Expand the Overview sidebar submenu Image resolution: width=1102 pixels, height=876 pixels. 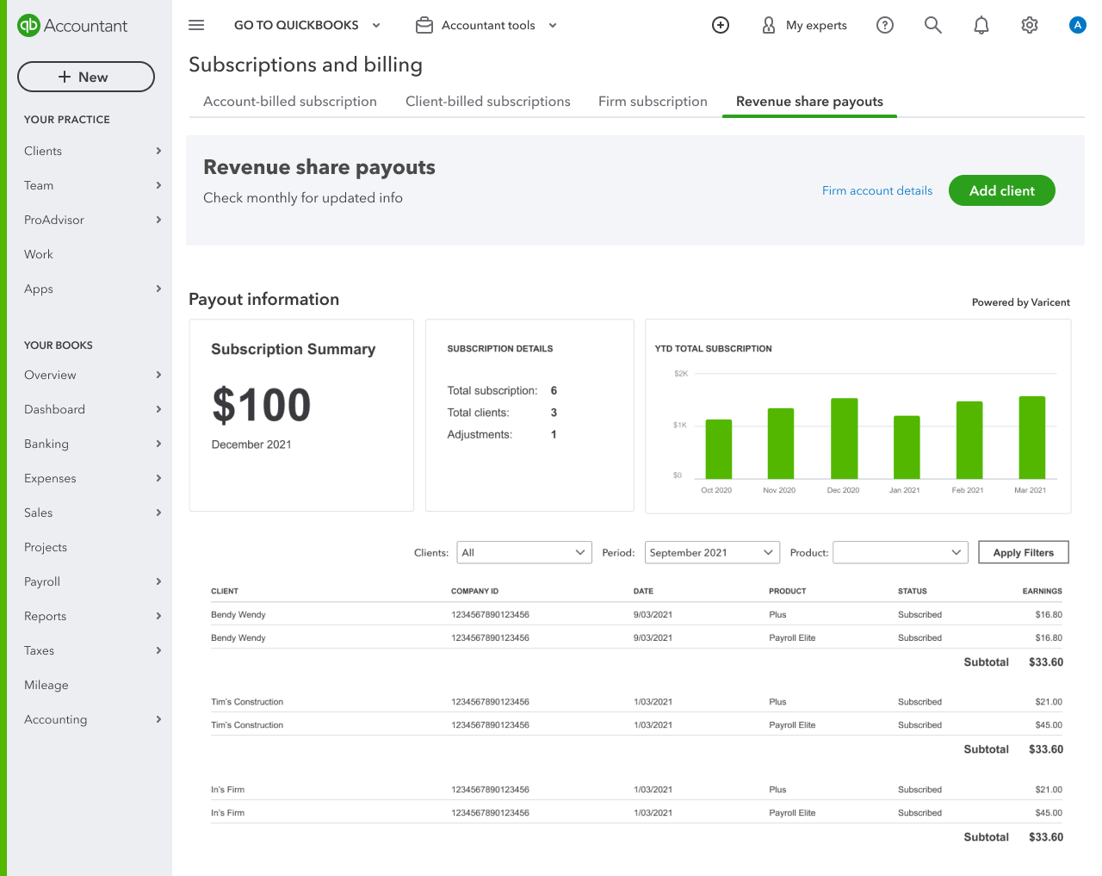[x=158, y=375]
